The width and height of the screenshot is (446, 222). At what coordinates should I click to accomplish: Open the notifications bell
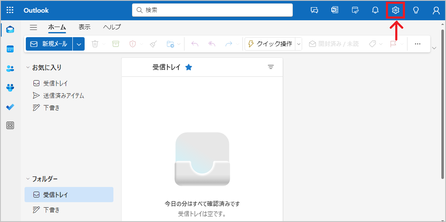375,10
